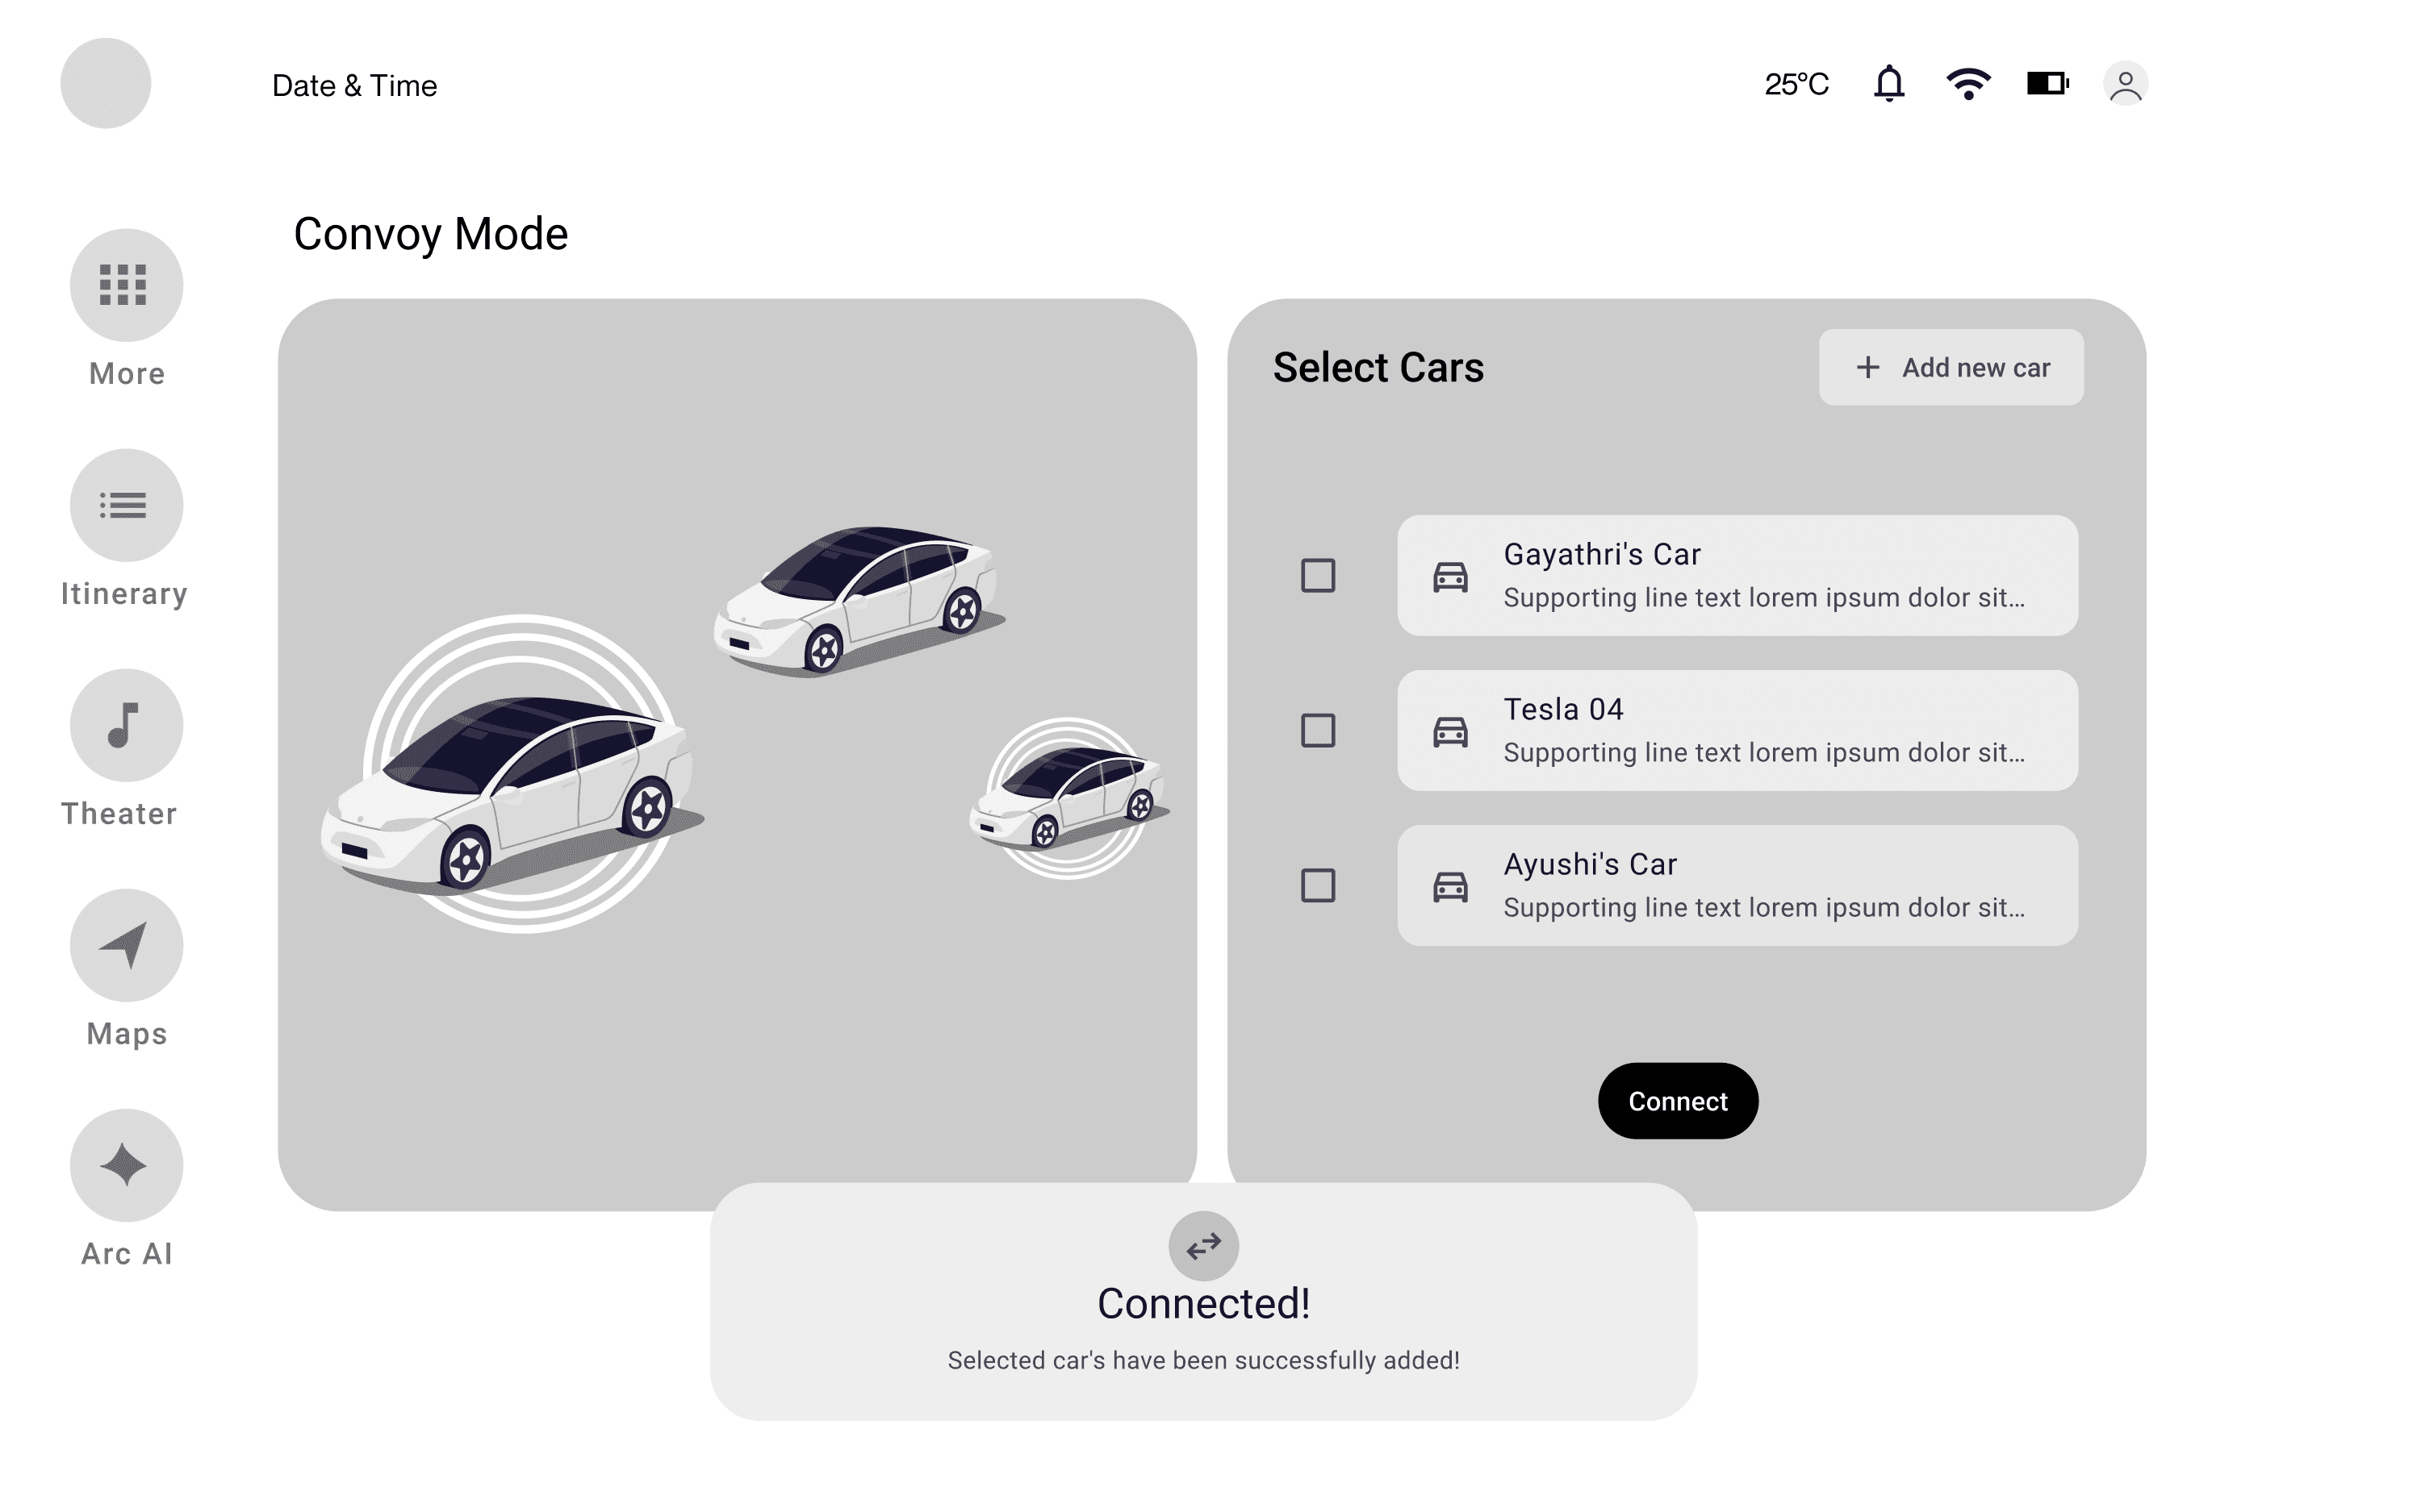Select Tesla 04 list entry
The image size is (2421, 1512).
pos(1737,730)
